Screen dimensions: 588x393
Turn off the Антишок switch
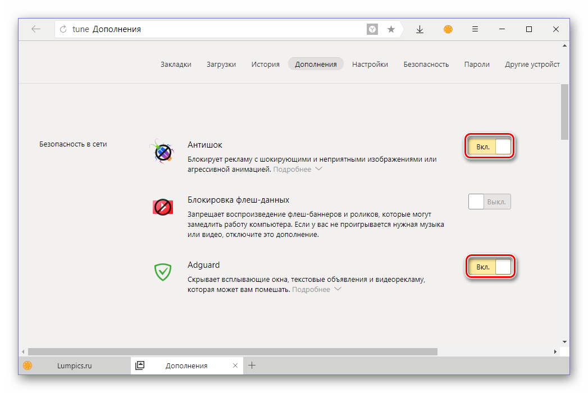(x=489, y=147)
